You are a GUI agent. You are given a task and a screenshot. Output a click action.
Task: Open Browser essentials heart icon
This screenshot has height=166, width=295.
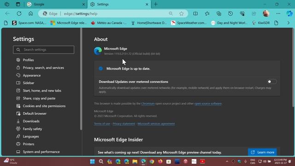pos(242,13)
